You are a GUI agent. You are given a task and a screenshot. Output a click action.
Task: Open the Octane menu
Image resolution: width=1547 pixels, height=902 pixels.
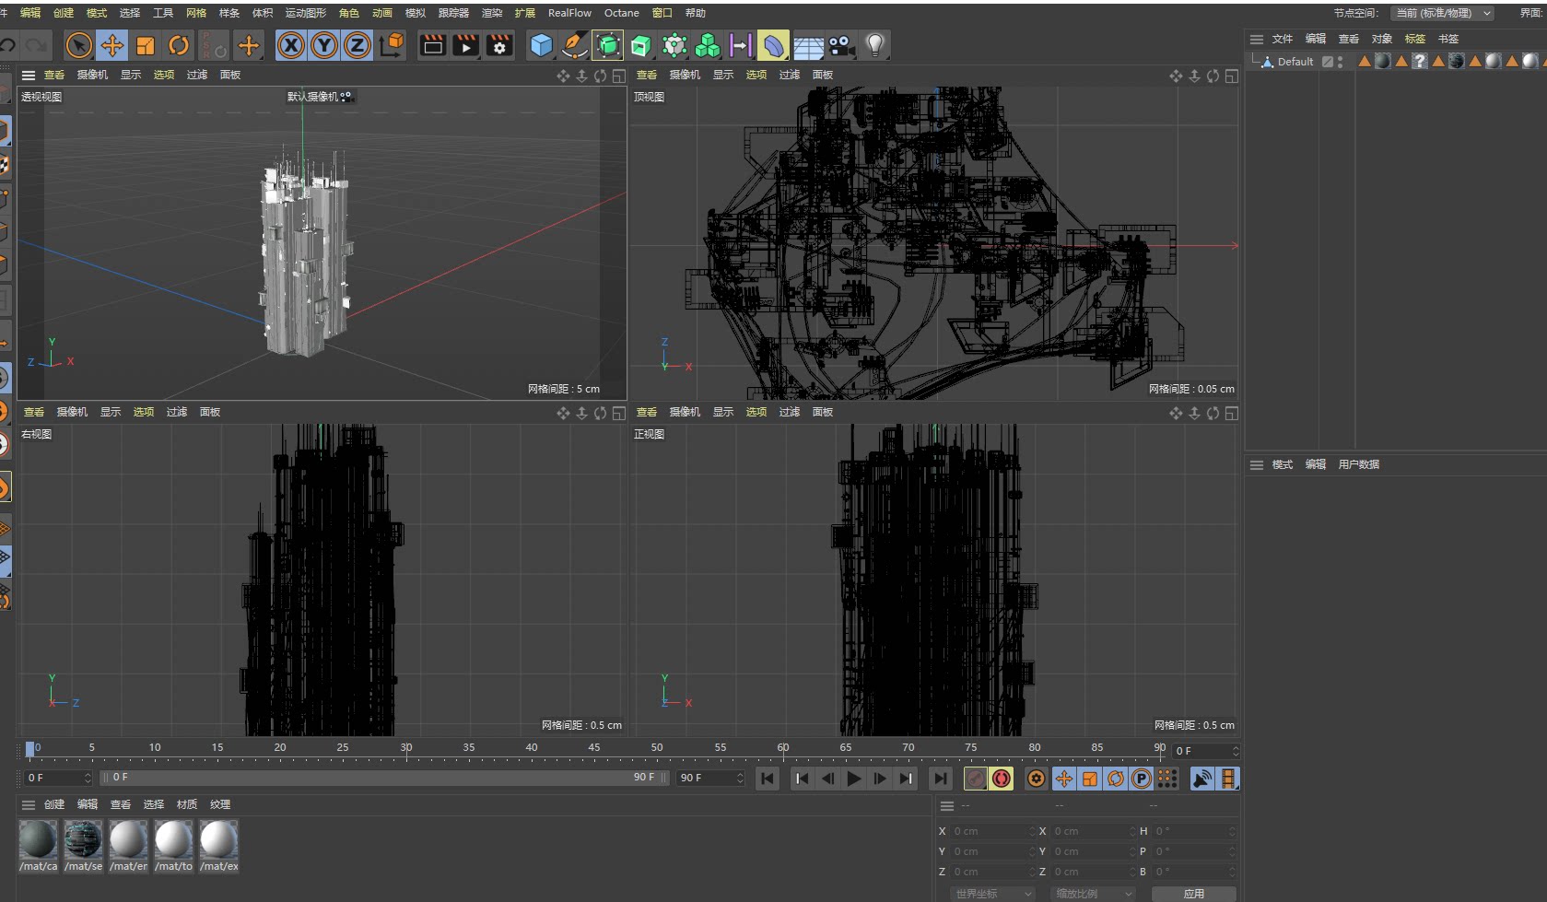click(x=621, y=13)
